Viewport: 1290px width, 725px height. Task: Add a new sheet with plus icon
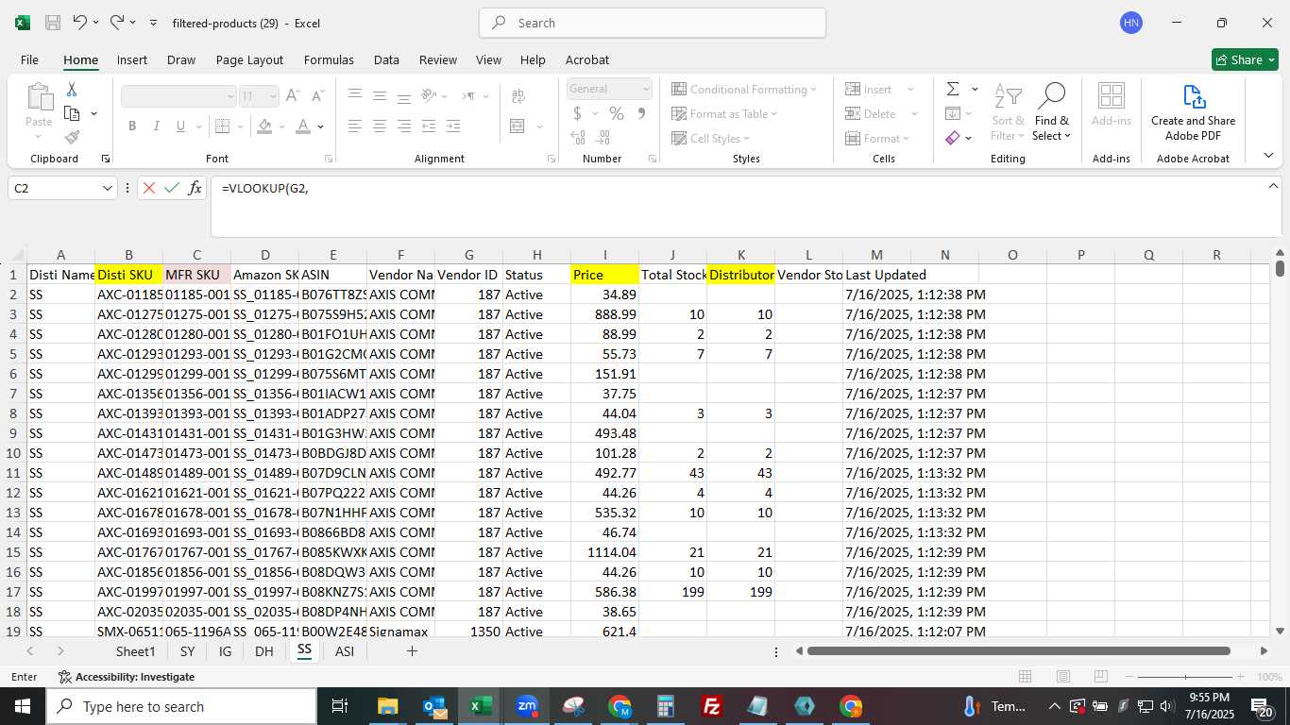(x=412, y=651)
